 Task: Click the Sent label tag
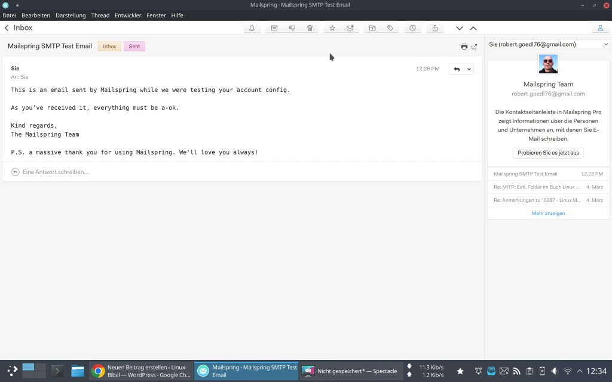pyautogui.click(x=134, y=47)
